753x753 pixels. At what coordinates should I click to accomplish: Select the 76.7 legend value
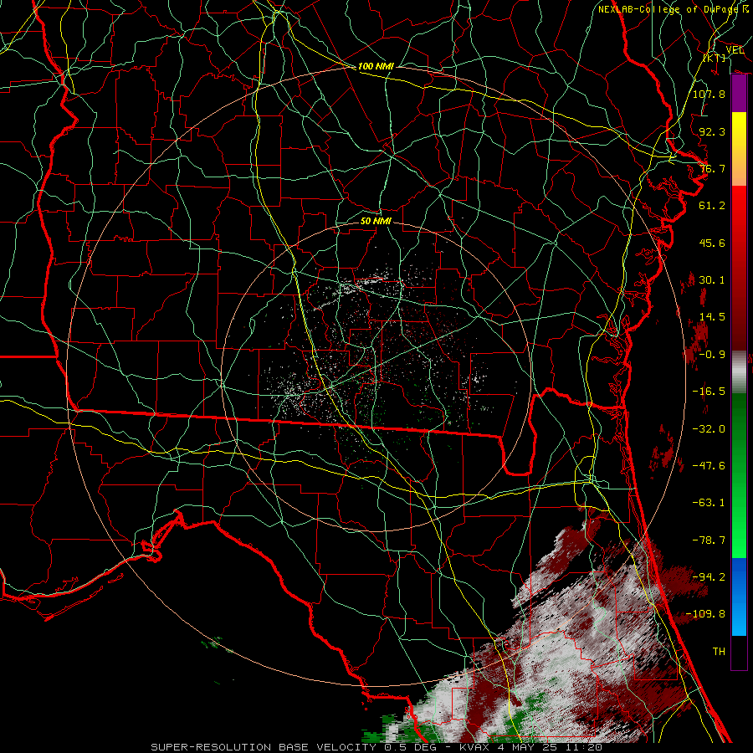tap(712, 168)
